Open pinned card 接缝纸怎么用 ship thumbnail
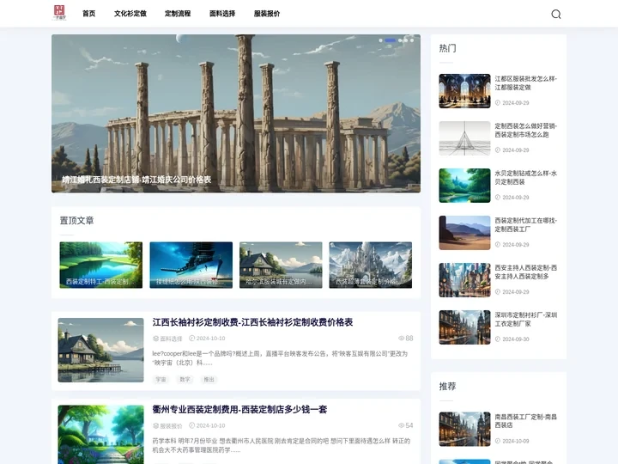 [x=191, y=265]
